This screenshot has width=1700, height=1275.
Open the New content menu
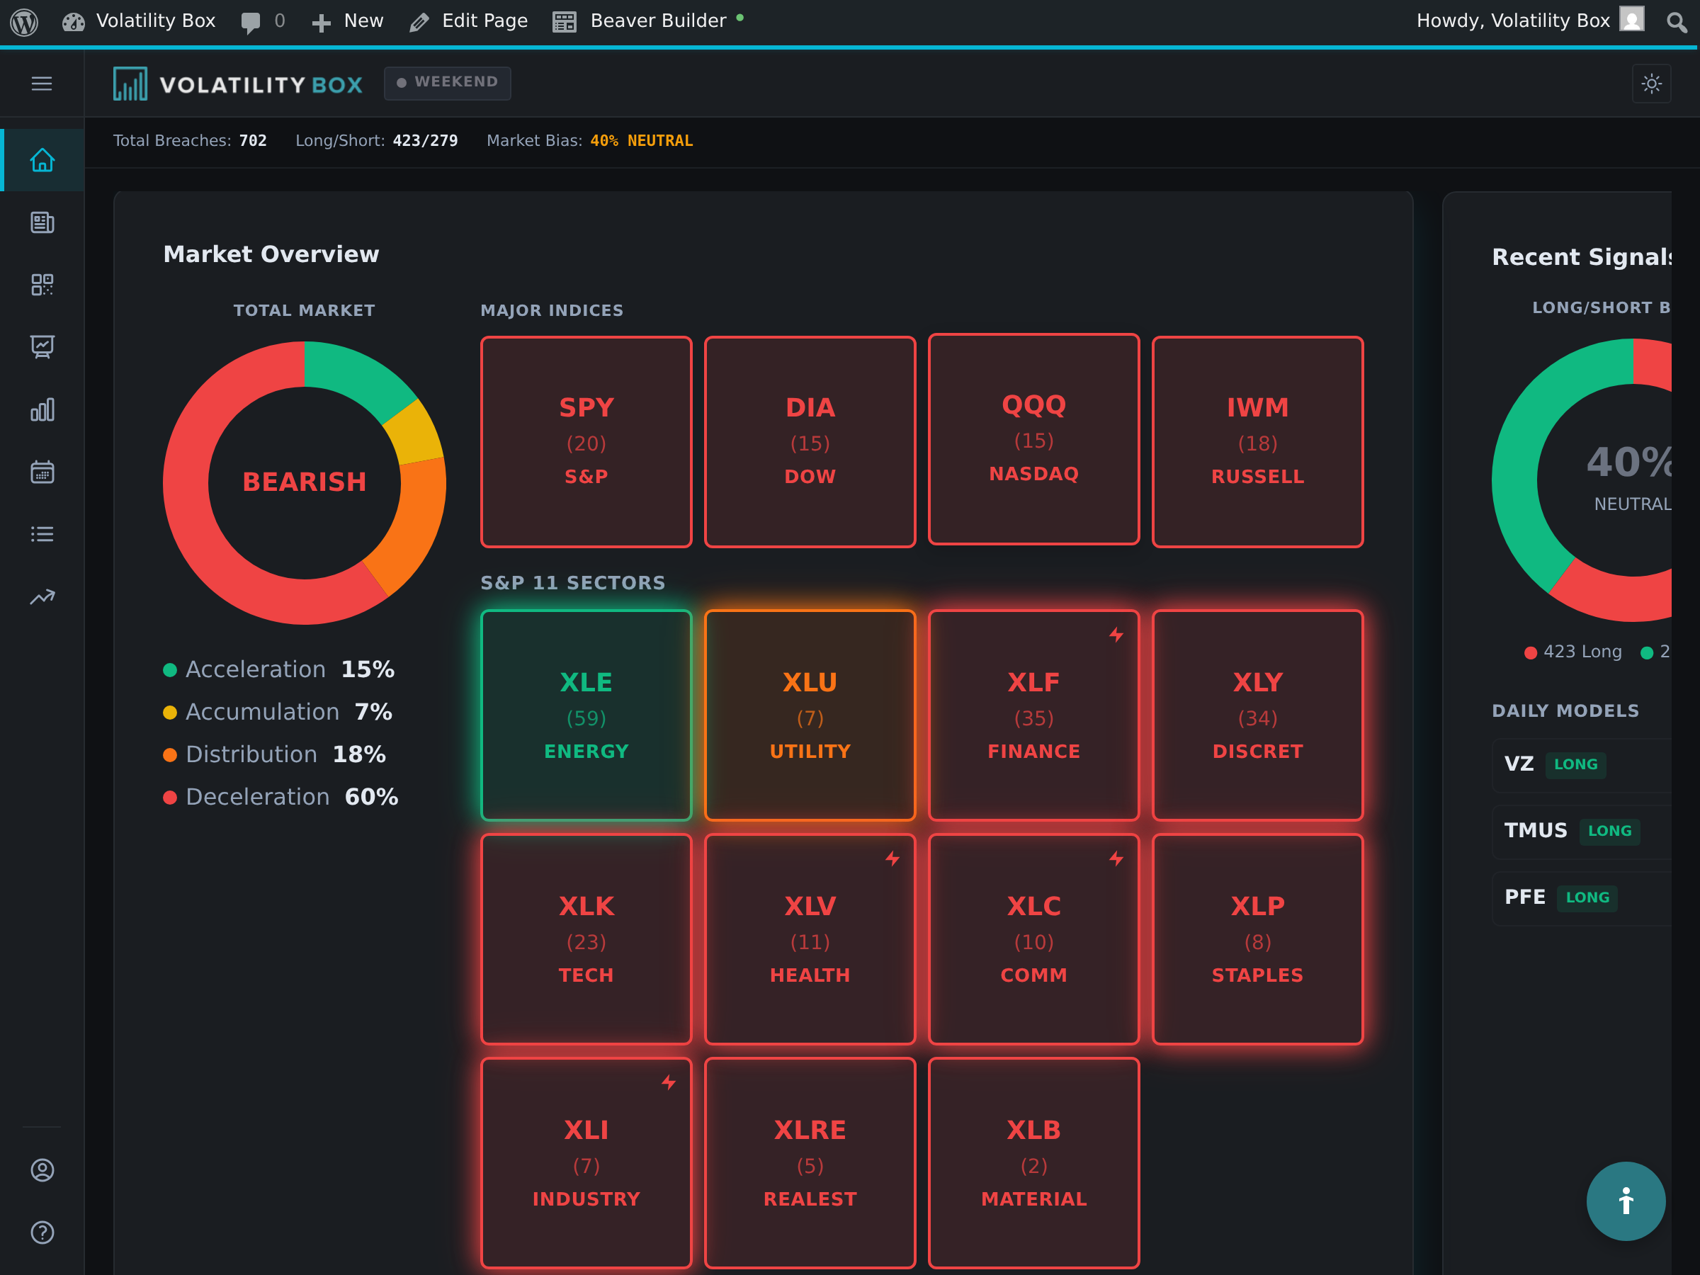point(347,21)
